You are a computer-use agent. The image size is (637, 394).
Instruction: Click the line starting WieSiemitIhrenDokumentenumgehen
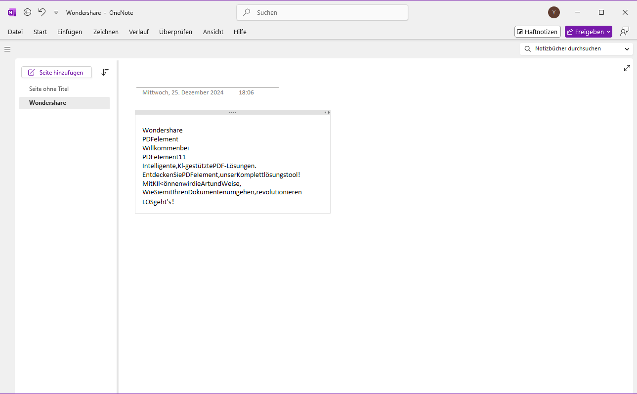click(x=222, y=192)
